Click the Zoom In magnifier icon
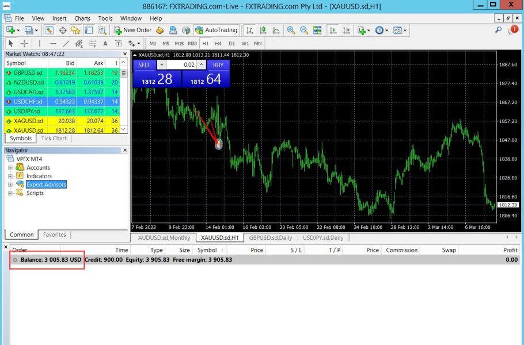Screen dimensions: 524x345 coord(291,30)
